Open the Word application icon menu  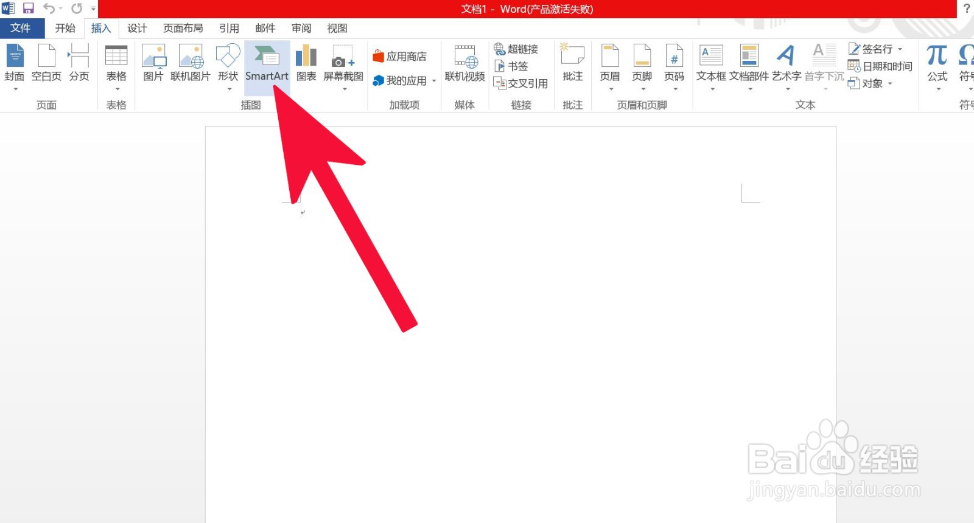click(8, 9)
